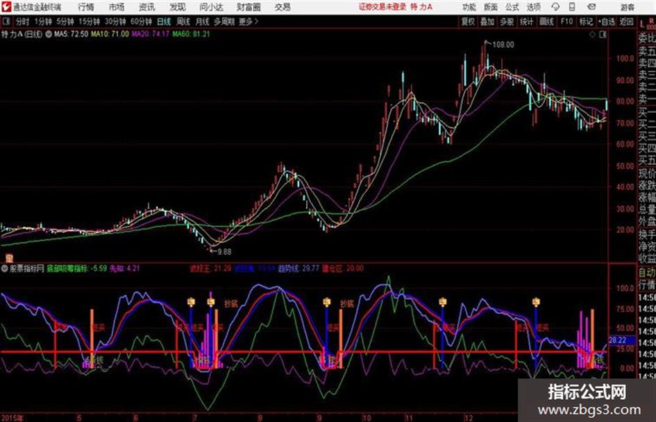
Task: Switch to the 1分钟 period tab
Action: click(43, 21)
